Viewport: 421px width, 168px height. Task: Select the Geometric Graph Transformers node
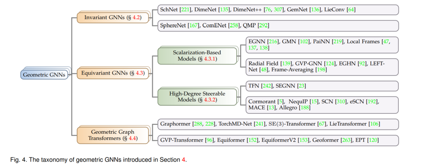(x=113, y=135)
